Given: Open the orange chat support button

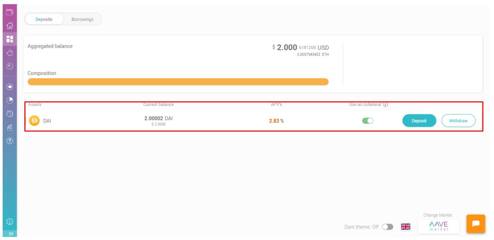Looking at the screenshot, I should coord(475,224).
